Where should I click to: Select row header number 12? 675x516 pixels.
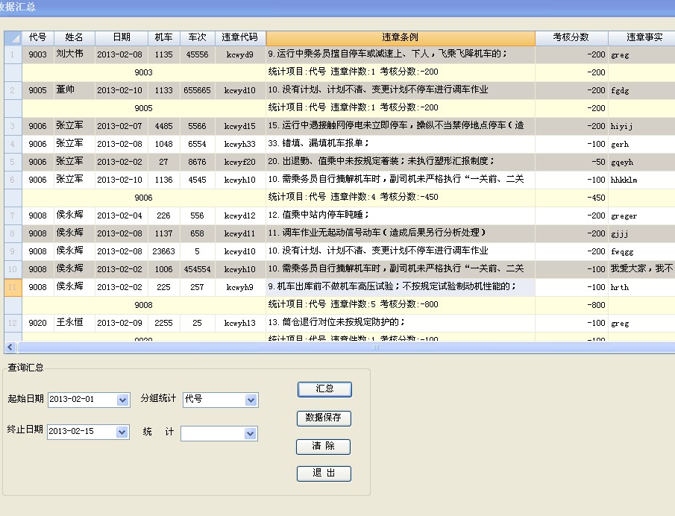coord(13,323)
